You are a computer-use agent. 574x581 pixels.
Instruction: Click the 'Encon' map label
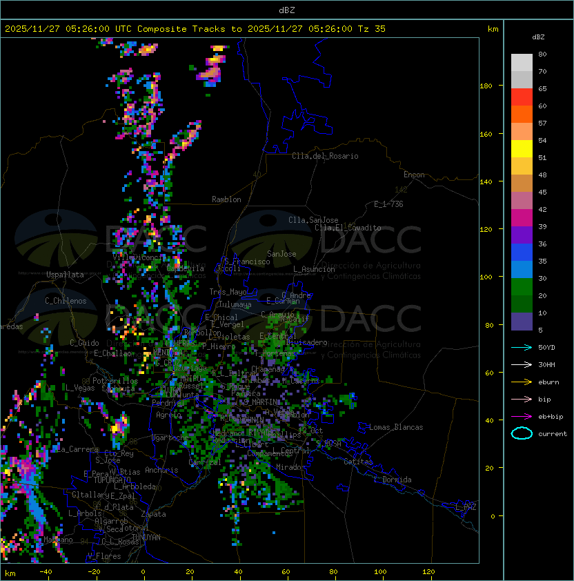(x=414, y=175)
